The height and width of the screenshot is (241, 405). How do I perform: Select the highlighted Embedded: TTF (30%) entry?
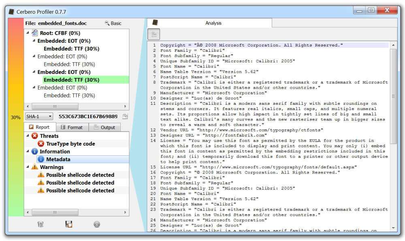pos(71,80)
